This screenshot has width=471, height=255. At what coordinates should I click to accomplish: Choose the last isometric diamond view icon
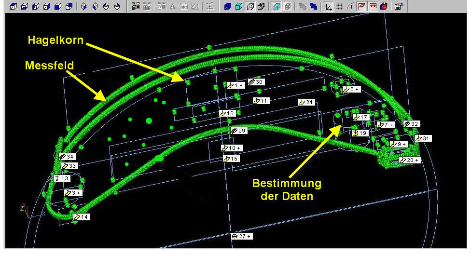(117, 6)
